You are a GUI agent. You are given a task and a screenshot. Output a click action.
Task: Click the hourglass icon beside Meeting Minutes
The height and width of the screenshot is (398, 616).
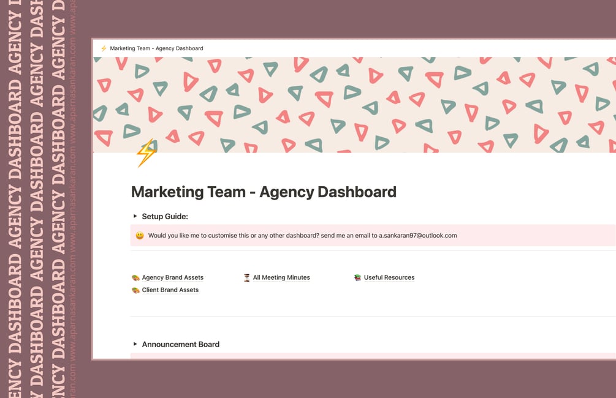tap(247, 278)
